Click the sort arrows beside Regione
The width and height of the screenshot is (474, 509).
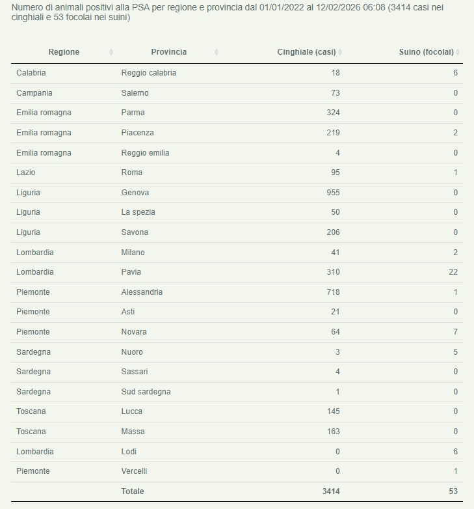tap(111, 52)
